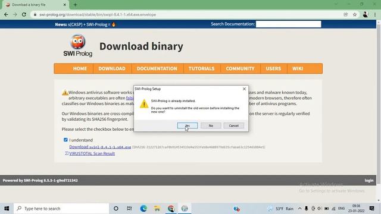Close the SWI-Prolog Setup dialog
The image size is (381, 214).
pyautogui.click(x=244, y=89)
